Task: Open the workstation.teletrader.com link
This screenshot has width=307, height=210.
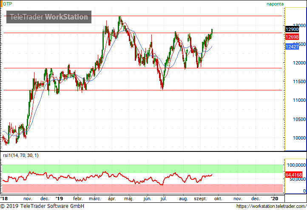Action: click(272, 206)
